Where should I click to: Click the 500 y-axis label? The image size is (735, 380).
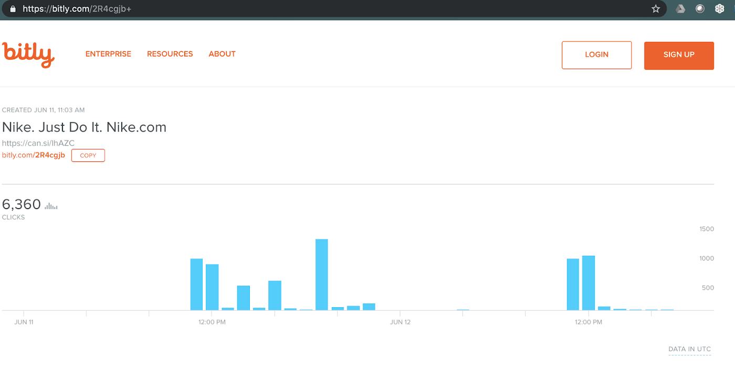tap(709, 288)
